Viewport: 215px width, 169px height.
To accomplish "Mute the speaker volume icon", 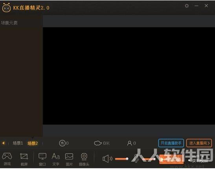I will 107,159.
